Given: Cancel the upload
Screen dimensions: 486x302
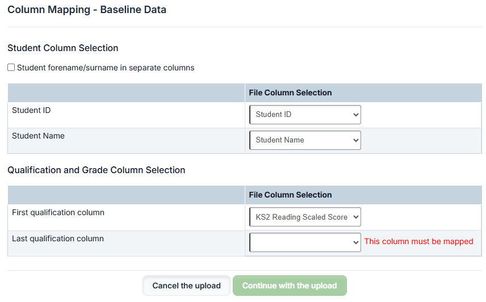Looking at the screenshot, I should 186,286.
